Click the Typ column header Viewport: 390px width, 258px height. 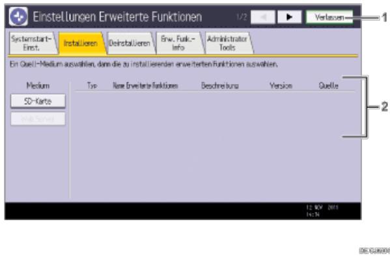[x=92, y=85]
